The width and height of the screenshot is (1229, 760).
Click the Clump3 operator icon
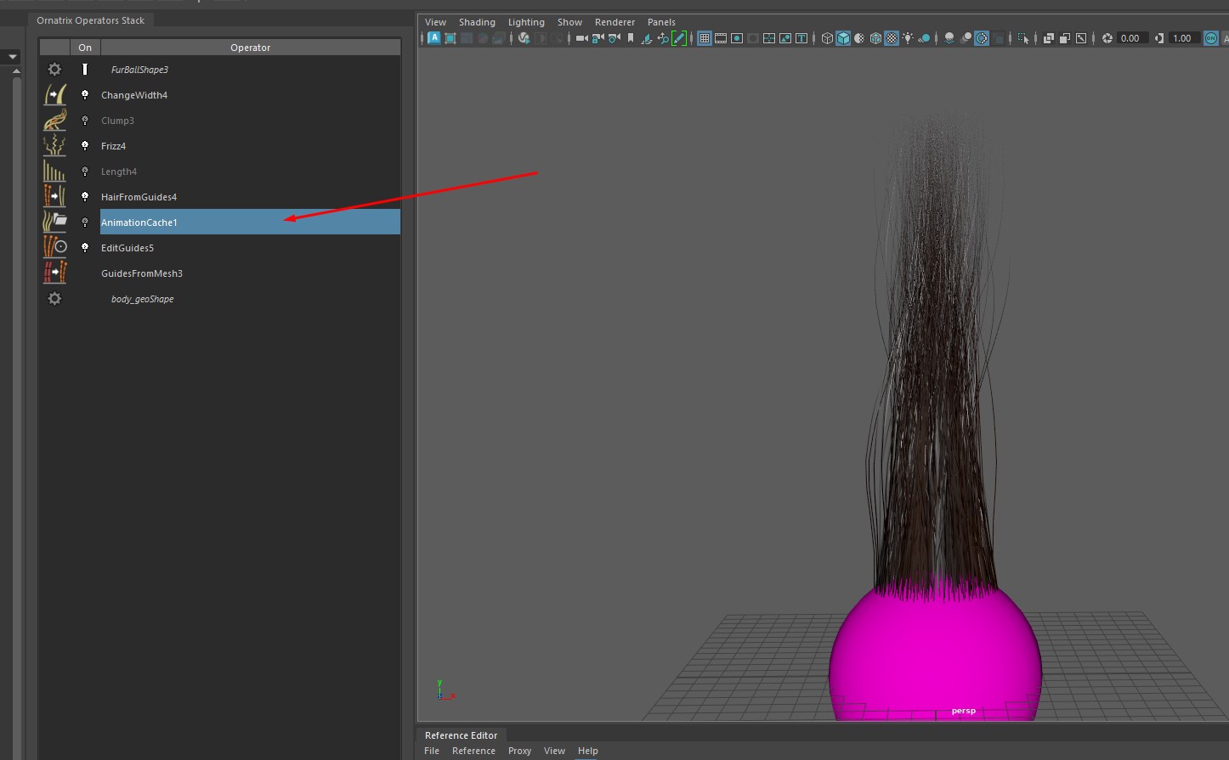click(x=54, y=121)
